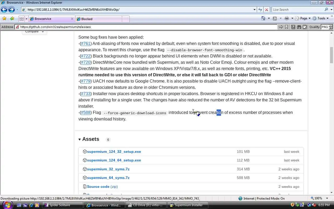Open Favorites Center star icon
The height and width of the screenshot is (209, 334).
4,19
